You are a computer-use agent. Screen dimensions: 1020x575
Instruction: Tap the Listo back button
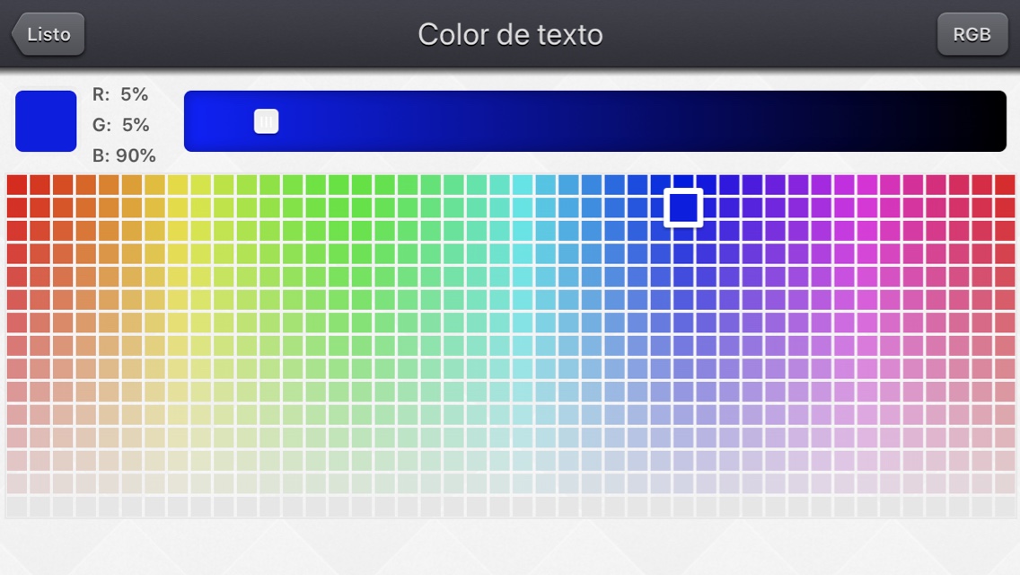pos(48,34)
